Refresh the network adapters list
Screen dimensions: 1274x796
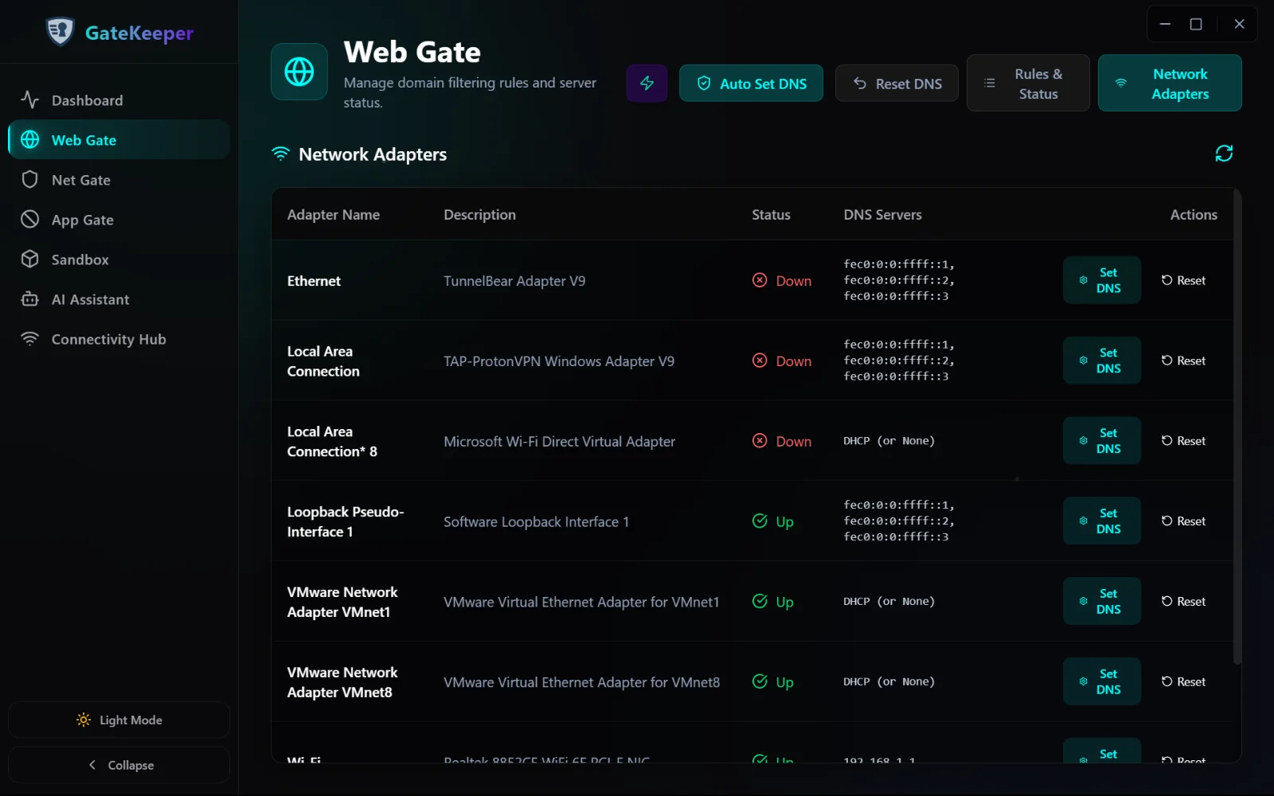point(1224,153)
